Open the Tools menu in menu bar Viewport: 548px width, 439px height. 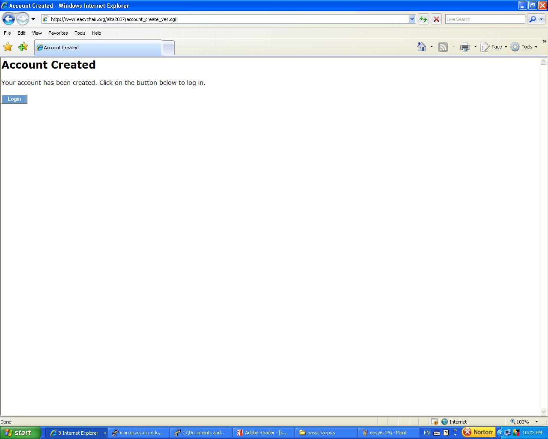(80, 33)
